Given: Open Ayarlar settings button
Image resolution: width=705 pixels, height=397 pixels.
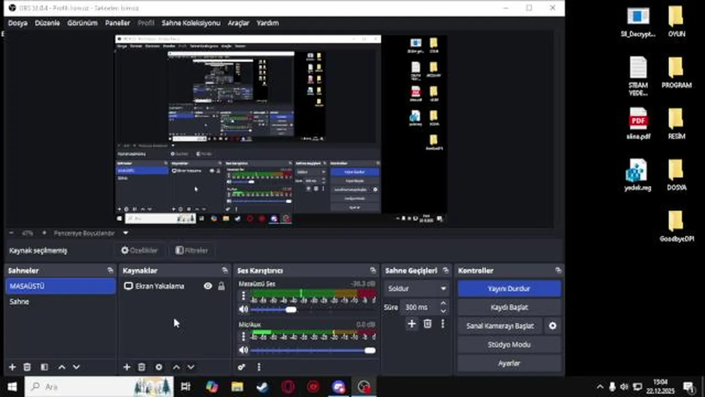Looking at the screenshot, I should [509, 363].
